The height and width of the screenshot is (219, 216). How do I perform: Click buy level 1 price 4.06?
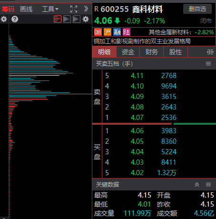(x=137, y=131)
